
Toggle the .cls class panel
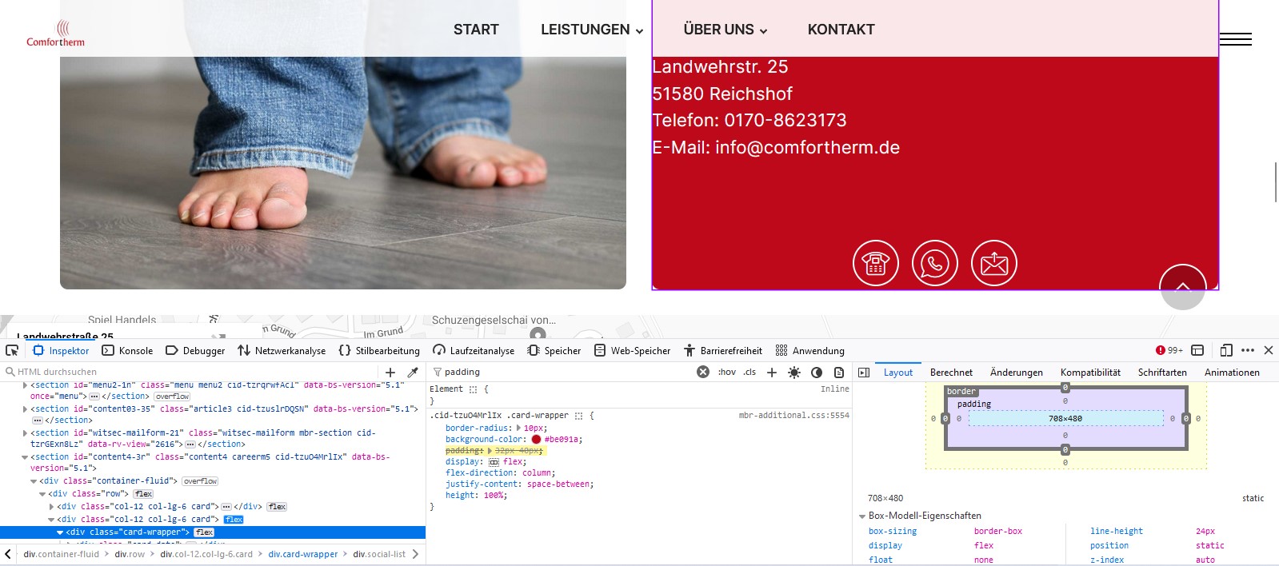(749, 372)
